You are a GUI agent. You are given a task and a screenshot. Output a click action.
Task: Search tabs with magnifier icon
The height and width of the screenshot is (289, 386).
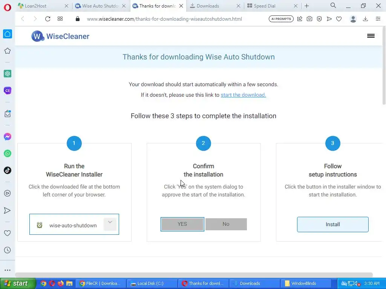(333, 5)
